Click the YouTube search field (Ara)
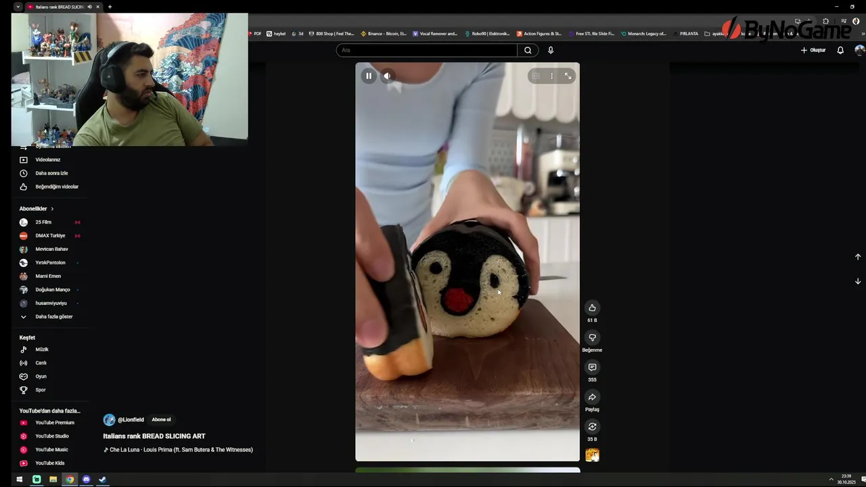Viewport: 866px width, 487px height. point(427,50)
